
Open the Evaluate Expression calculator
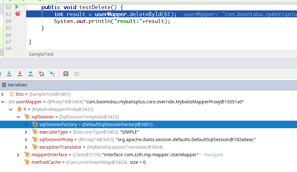click(66, 74)
